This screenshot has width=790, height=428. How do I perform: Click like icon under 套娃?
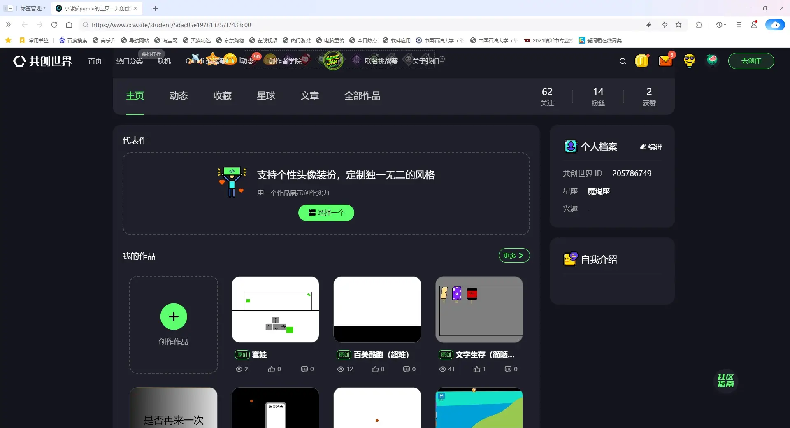272,369
